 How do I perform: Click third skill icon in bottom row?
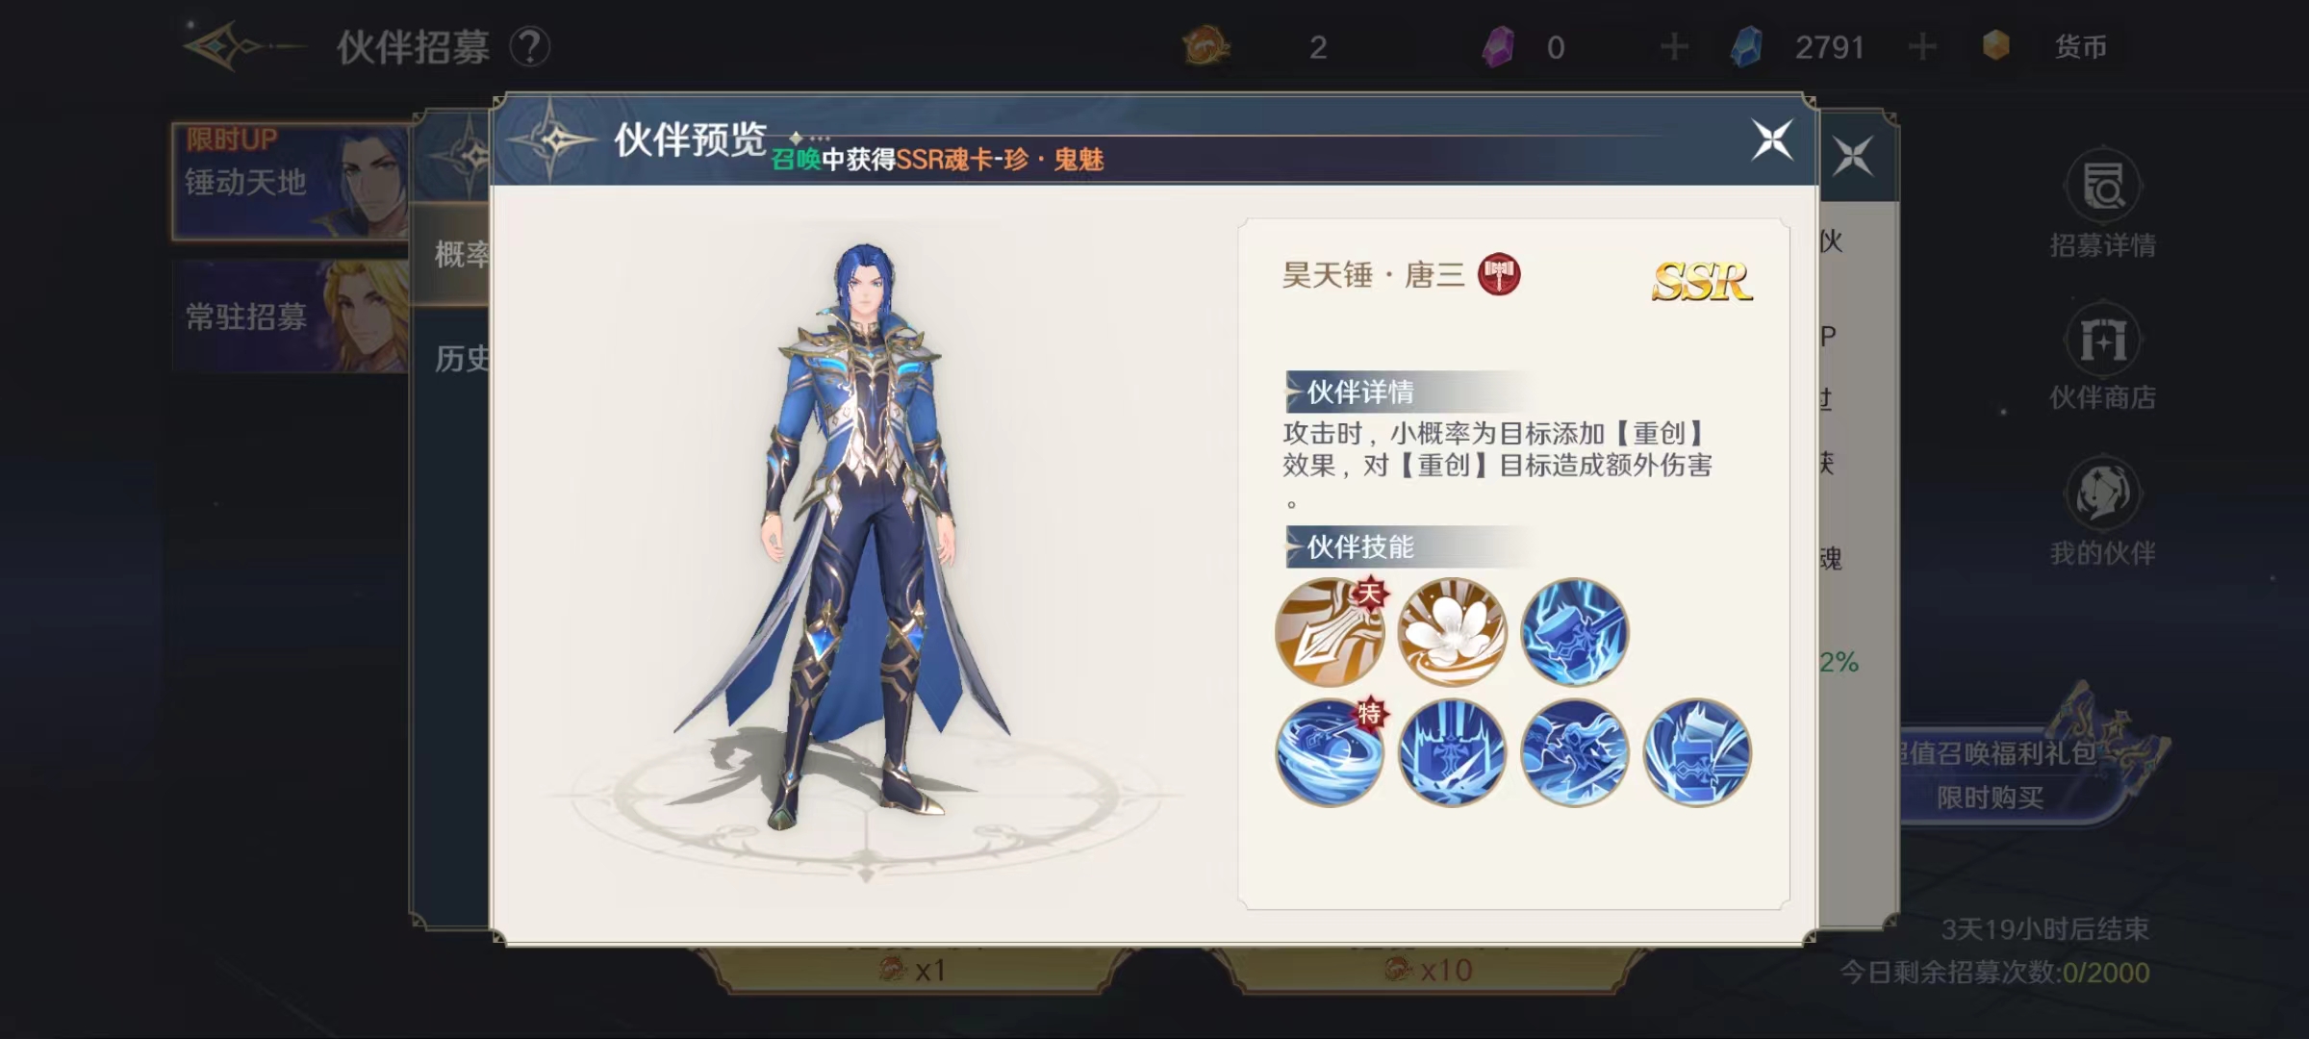click(x=1574, y=752)
